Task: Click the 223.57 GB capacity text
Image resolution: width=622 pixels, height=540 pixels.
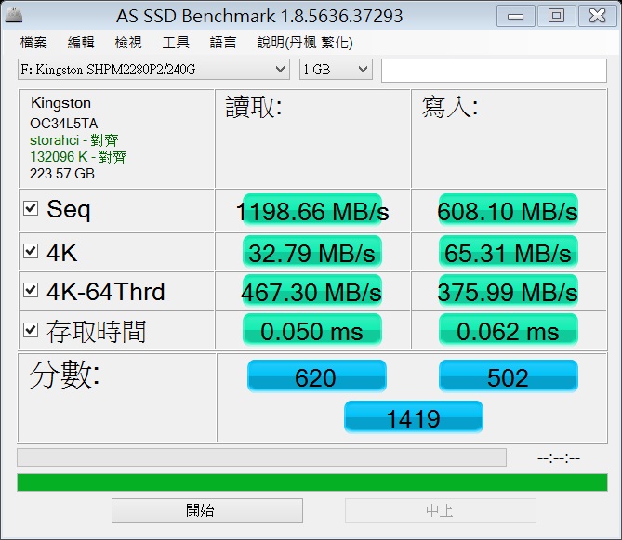Action: tap(62, 174)
